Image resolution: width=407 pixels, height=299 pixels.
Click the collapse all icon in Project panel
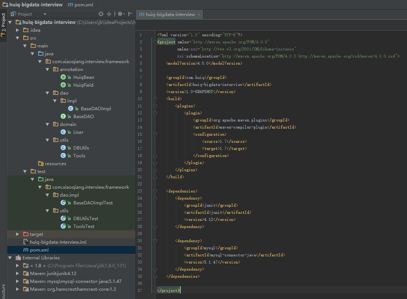(x=109, y=14)
